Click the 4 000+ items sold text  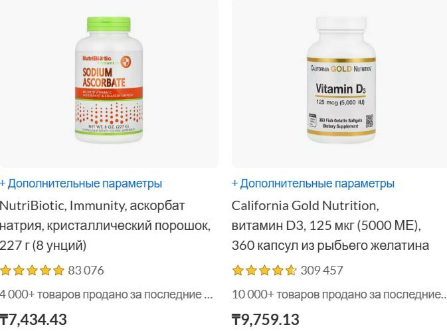click(106, 294)
